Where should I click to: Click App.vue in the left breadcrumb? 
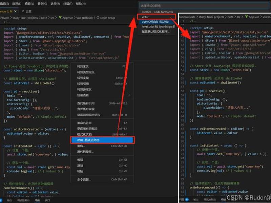(67, 18)
